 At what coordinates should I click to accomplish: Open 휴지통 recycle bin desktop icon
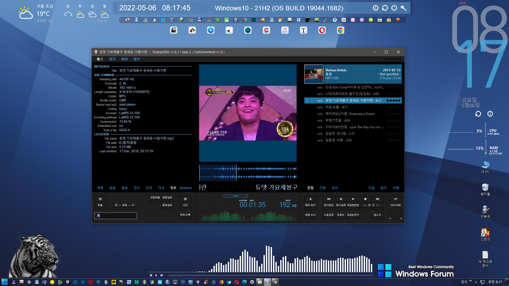point(485,189)
